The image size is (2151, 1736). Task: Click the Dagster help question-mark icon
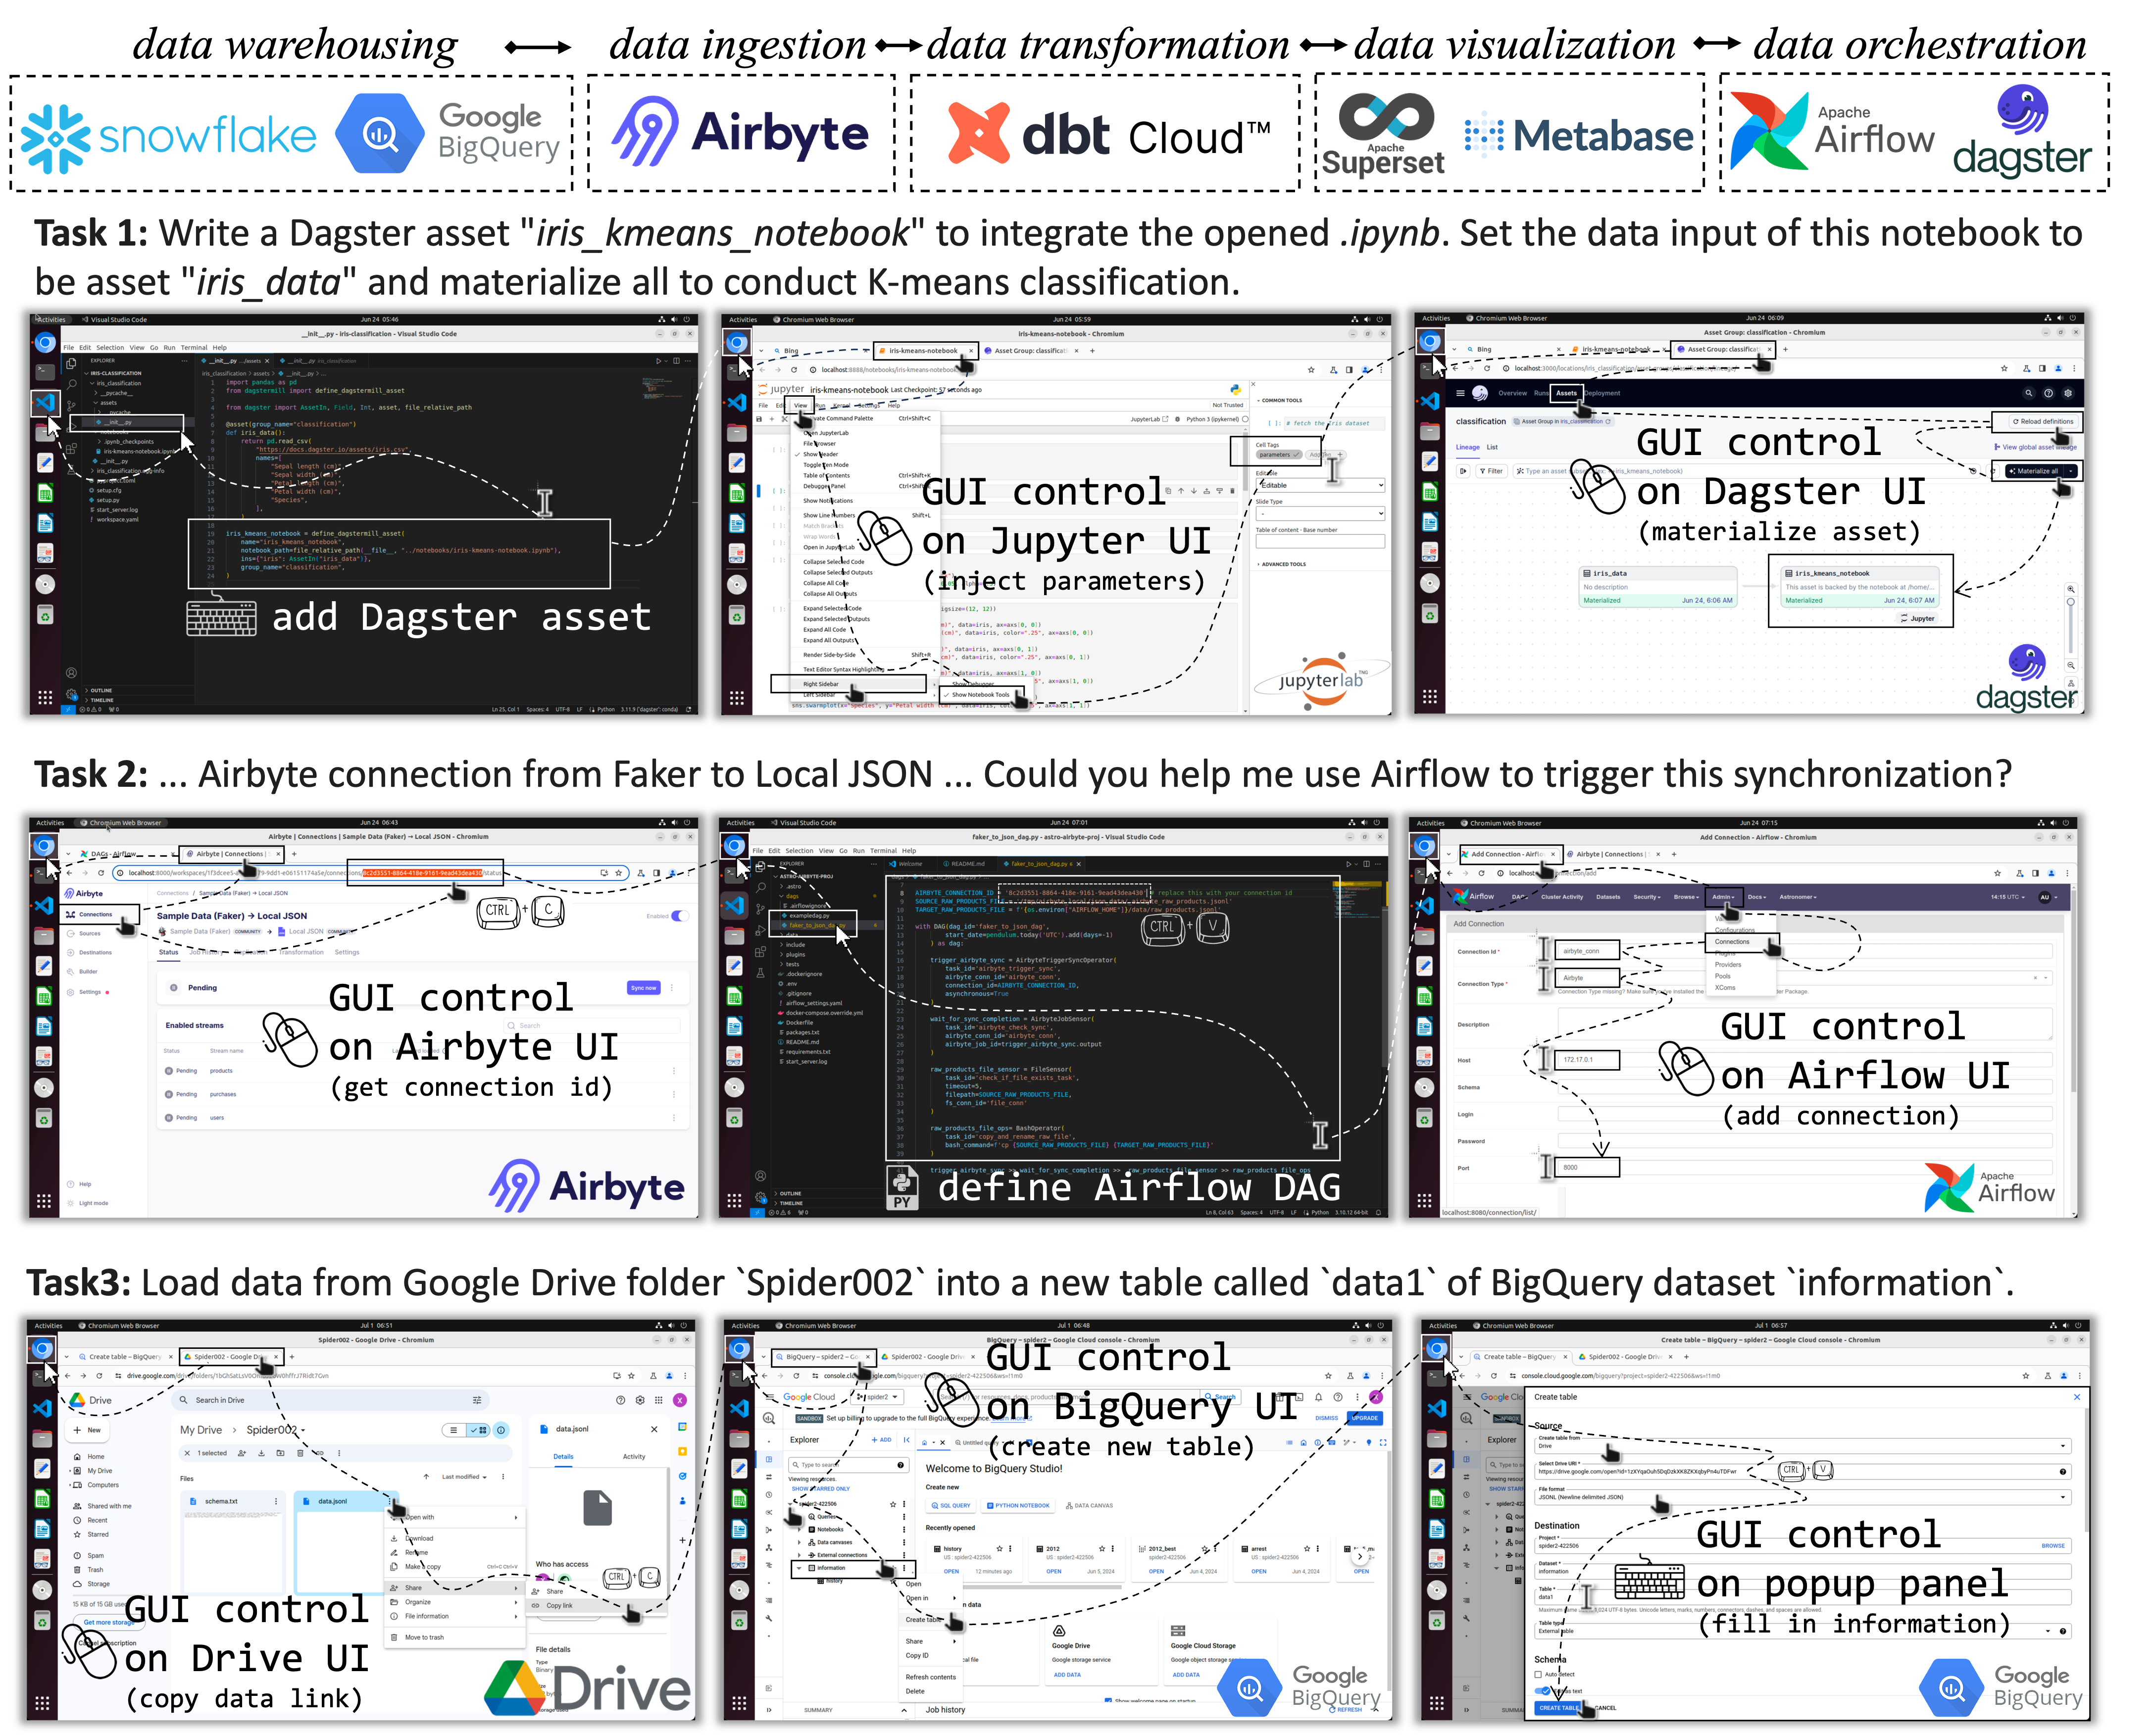(2048, 393)
